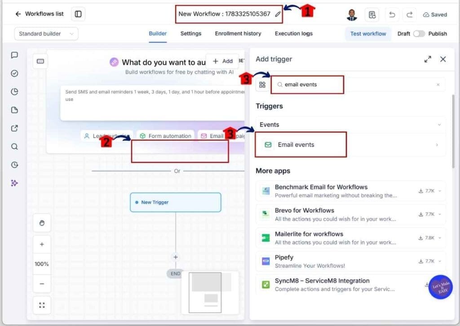Click the Let's Make It Easy chat bubble
The height and width of the screenshot is (326, 460).
(x=440, y=287)
